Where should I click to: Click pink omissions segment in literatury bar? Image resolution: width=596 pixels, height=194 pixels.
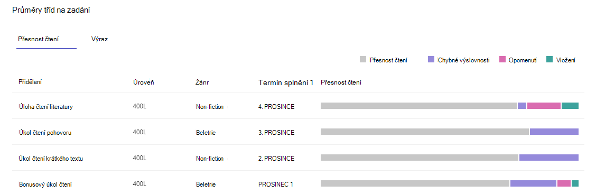[544, 106]
